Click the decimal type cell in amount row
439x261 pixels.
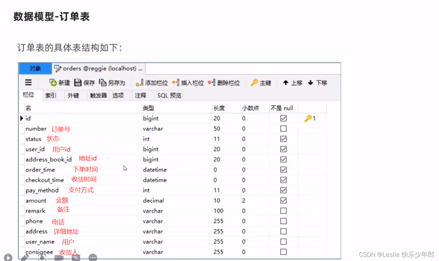(177, 200)
